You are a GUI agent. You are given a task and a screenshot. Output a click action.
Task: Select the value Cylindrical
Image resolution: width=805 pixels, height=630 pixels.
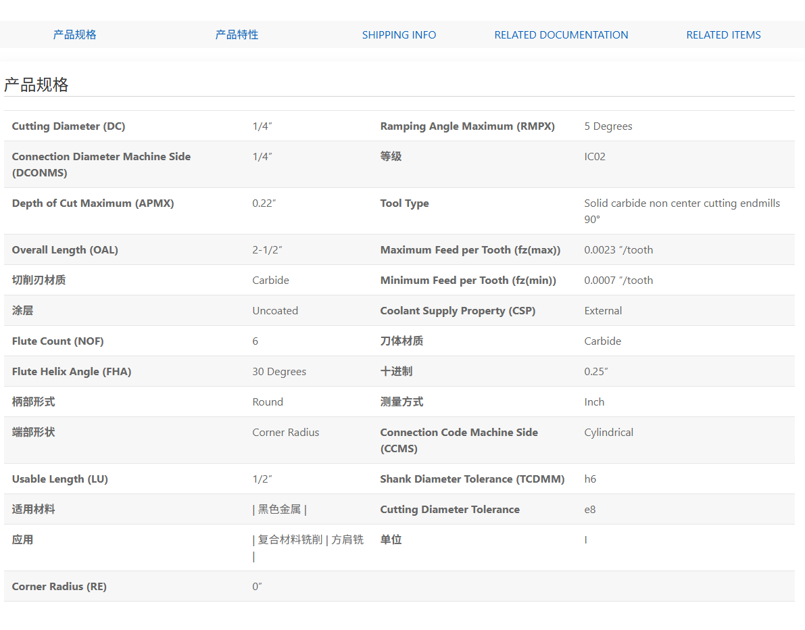[x=608, y=433]
